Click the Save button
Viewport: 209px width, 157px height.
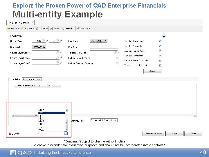(174, 133)
